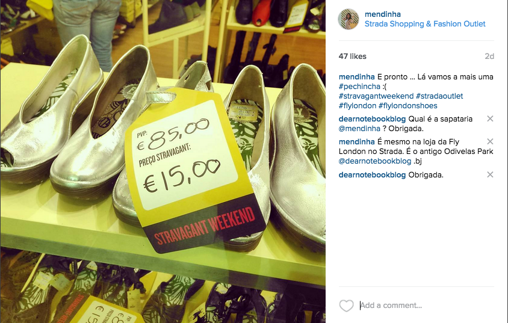This screenshot has width=508, height=323.
Task: Open the #stradaoutlet hashtag
Action: pos(439,96)
